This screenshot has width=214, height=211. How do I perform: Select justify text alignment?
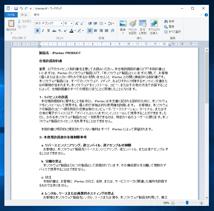tap(106, 31)
